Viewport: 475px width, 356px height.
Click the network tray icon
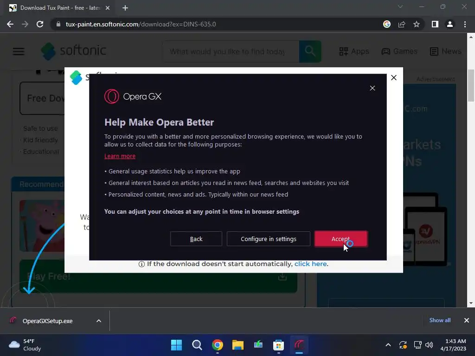(418, 345)
